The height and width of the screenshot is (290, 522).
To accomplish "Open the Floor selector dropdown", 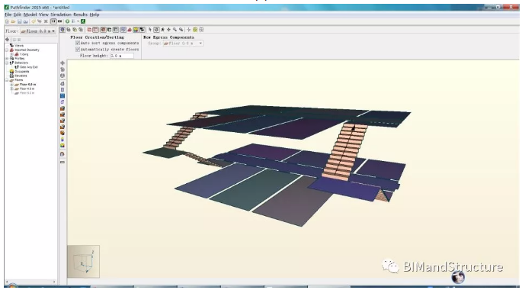I will click(x=38, y=31).
